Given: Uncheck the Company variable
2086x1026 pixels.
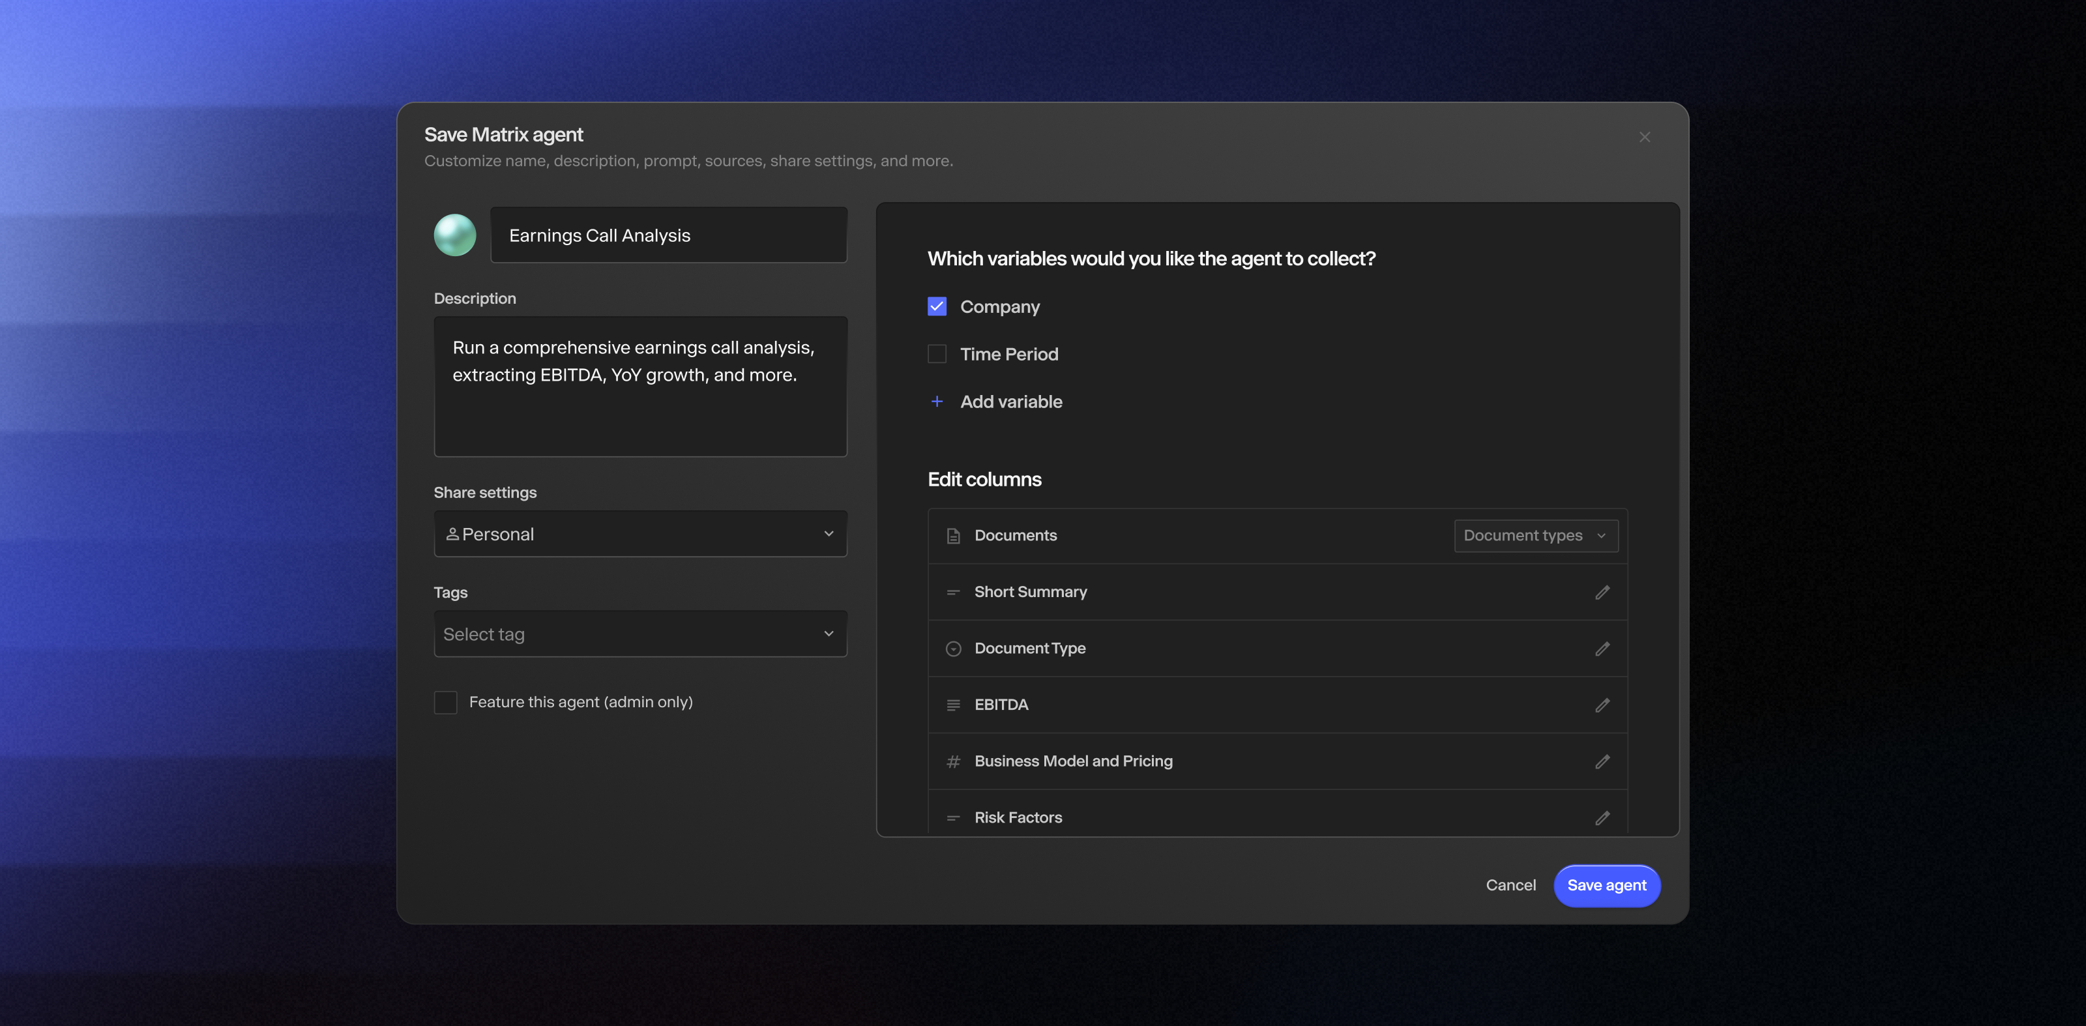Looking at the screenshot, I should [x=936, y=306].
